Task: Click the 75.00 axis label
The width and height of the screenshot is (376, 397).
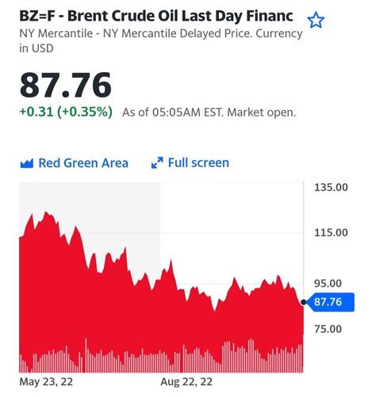Action: pos(328,329)
